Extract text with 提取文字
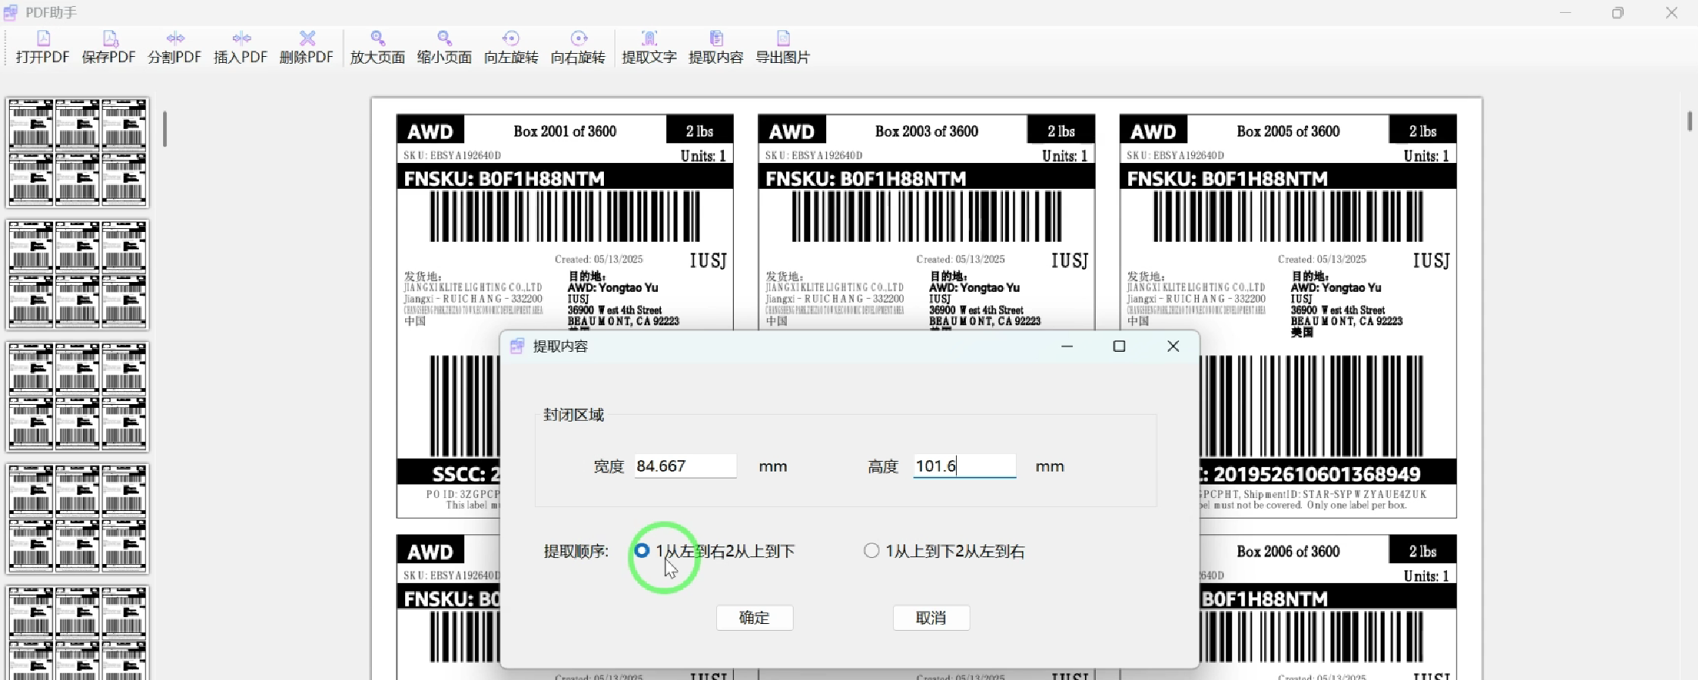 pyautogui.click(x=649, y=47)
